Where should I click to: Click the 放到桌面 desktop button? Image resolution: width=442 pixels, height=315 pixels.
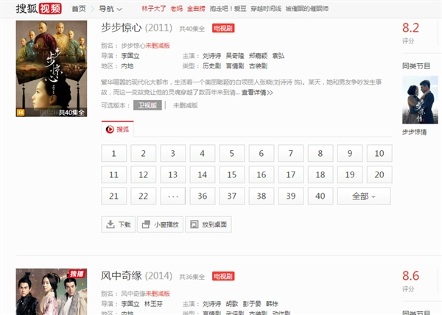coord(208,224)
